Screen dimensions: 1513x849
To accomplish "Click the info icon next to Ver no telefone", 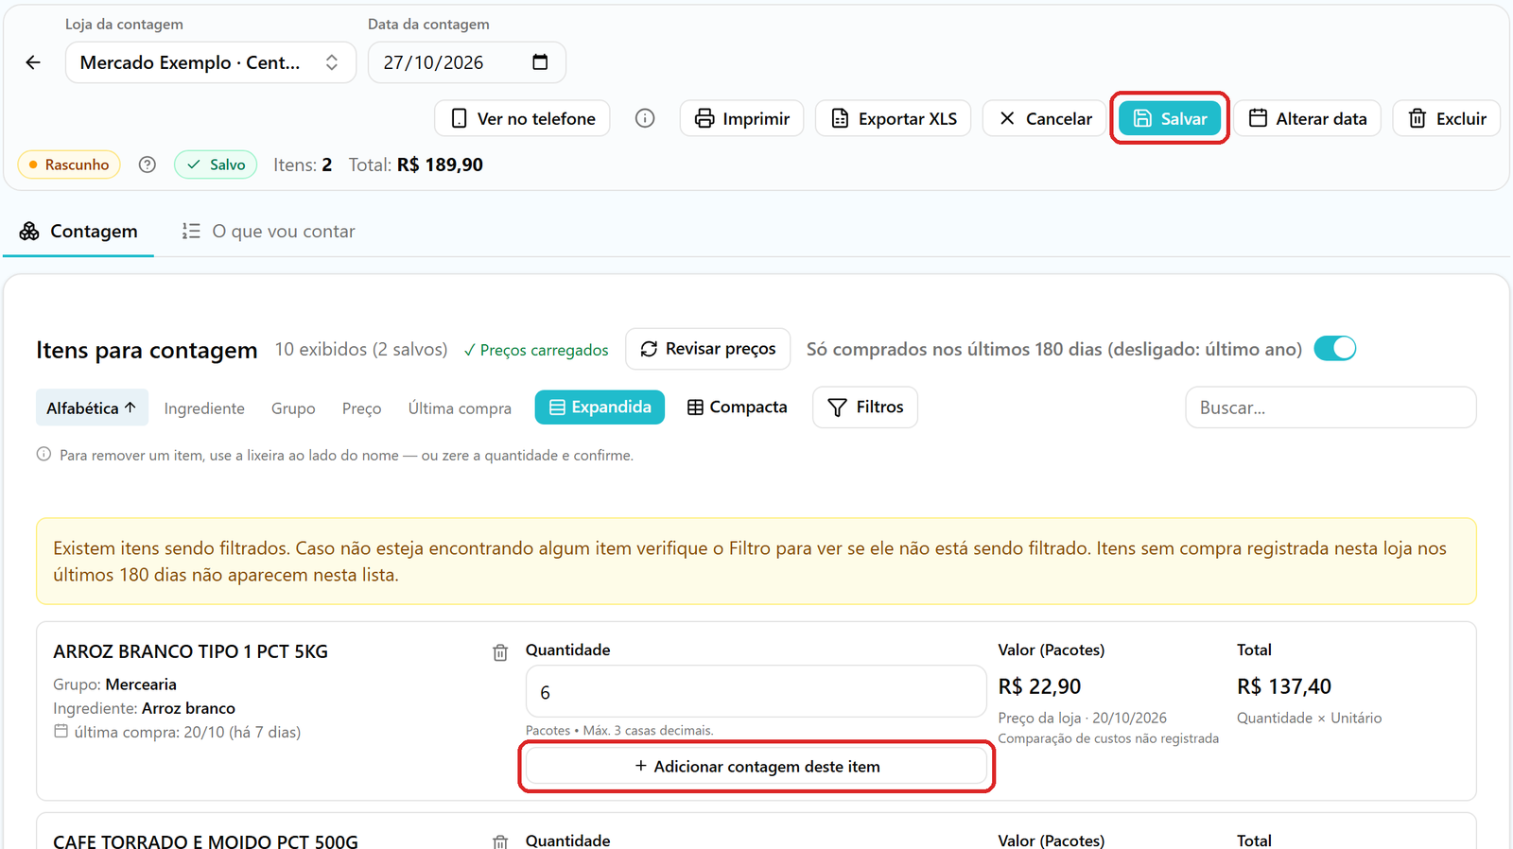I will [x=645, y=118].
